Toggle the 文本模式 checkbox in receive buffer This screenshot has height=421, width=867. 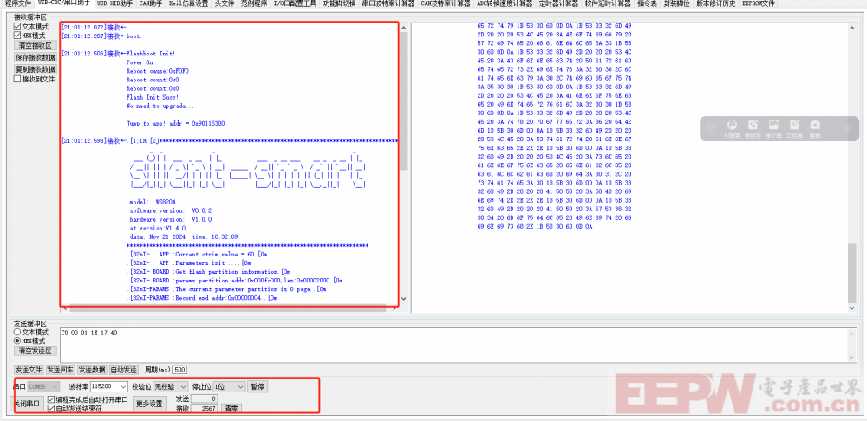[x=17, y=27]
